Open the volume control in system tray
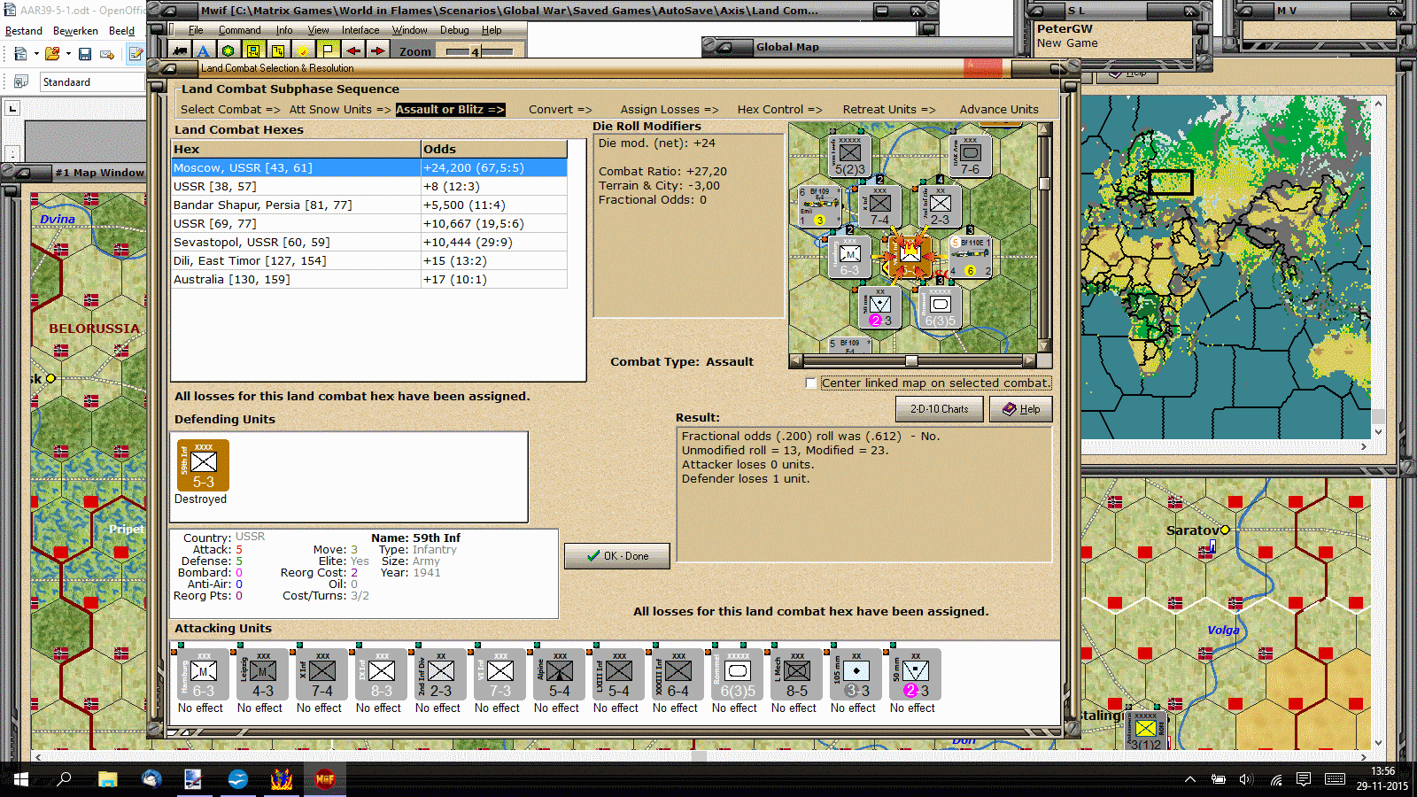The image size is (1417, 797). [x=1246, y=779]
